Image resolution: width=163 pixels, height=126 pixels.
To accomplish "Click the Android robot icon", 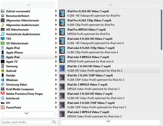I will click(3, 71).
